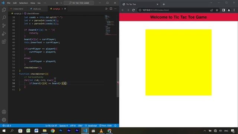Go back in Chrome browser

tap(123, 10)
